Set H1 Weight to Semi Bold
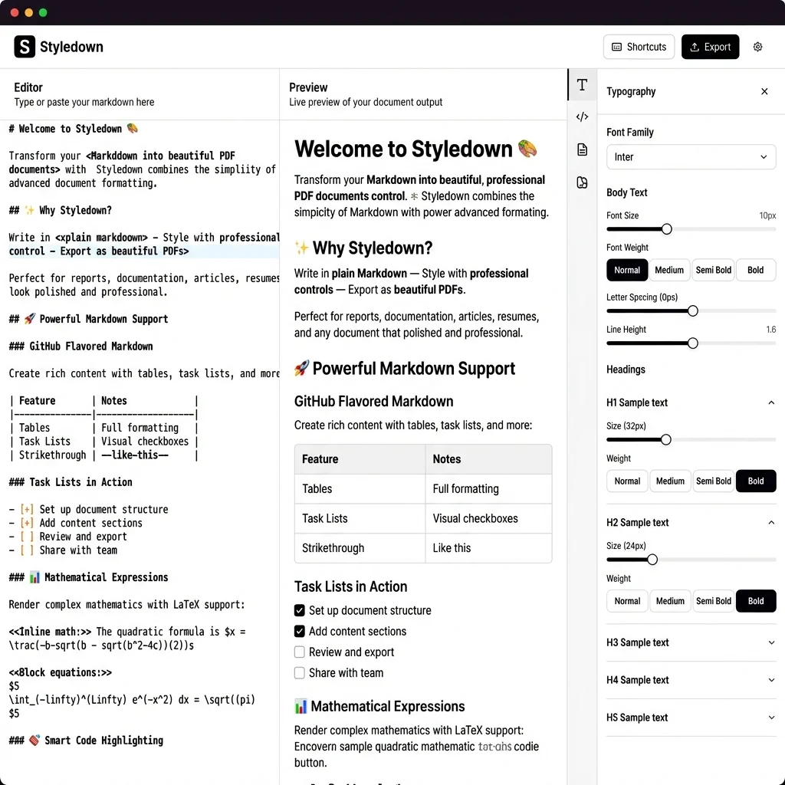The width and height of the screenshot is (785, 785). tap(713, 481)
